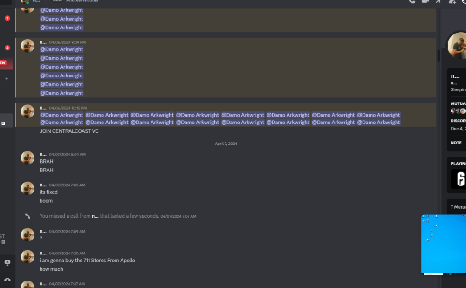Viewport: 466px width, 288px height.
Task: Click the Add Friends to DM icon
Action: 452,1
